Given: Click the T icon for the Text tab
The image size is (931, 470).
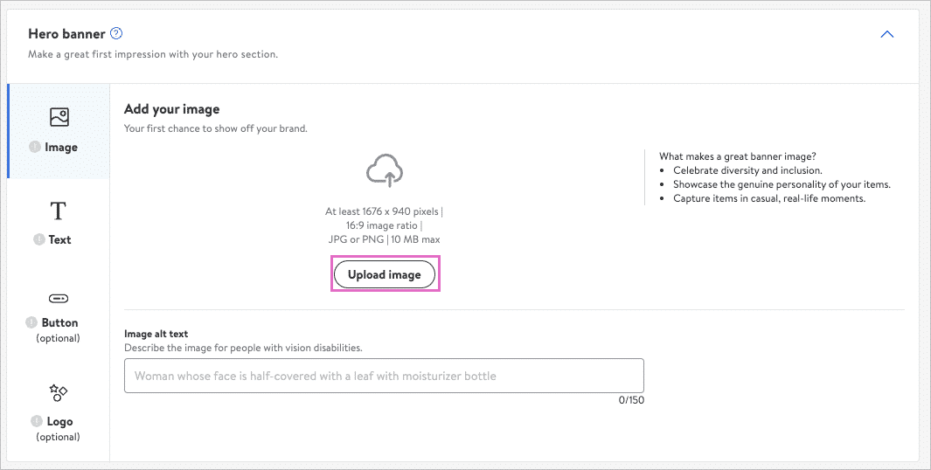Looking at the screenshot, I should tap(59, 211).
